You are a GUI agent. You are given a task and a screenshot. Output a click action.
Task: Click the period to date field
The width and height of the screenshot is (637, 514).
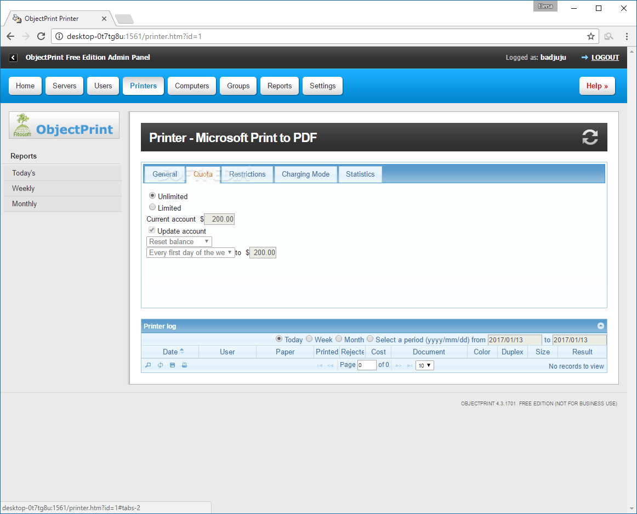pyautogui.click(x=579, y=340)
